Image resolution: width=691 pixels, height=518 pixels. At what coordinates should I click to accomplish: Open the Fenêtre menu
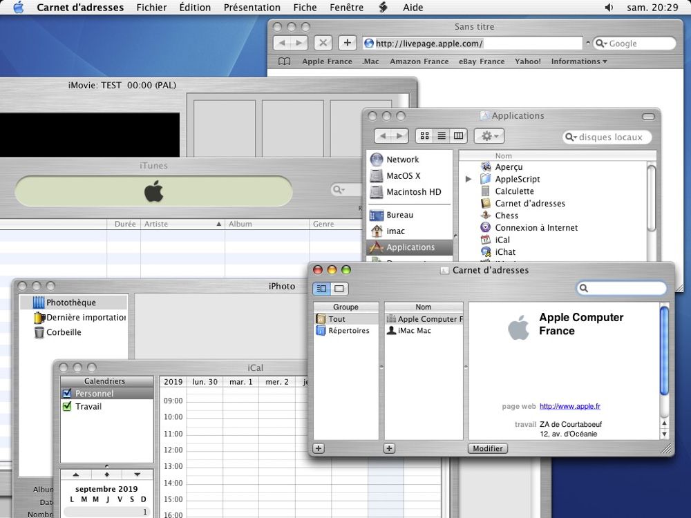(x=346, y=8)
